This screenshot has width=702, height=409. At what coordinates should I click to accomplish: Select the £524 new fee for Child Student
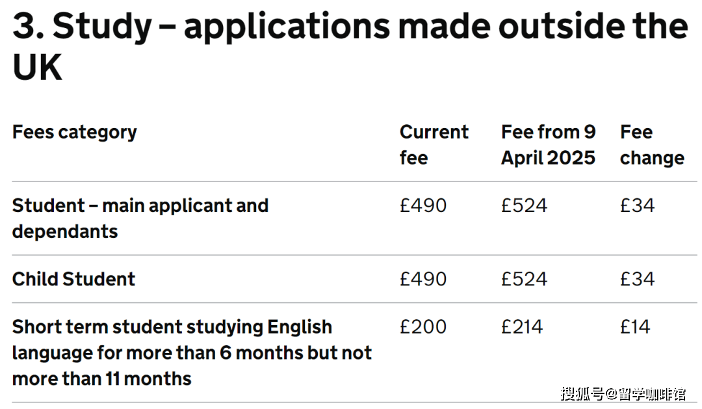(525, 279)
